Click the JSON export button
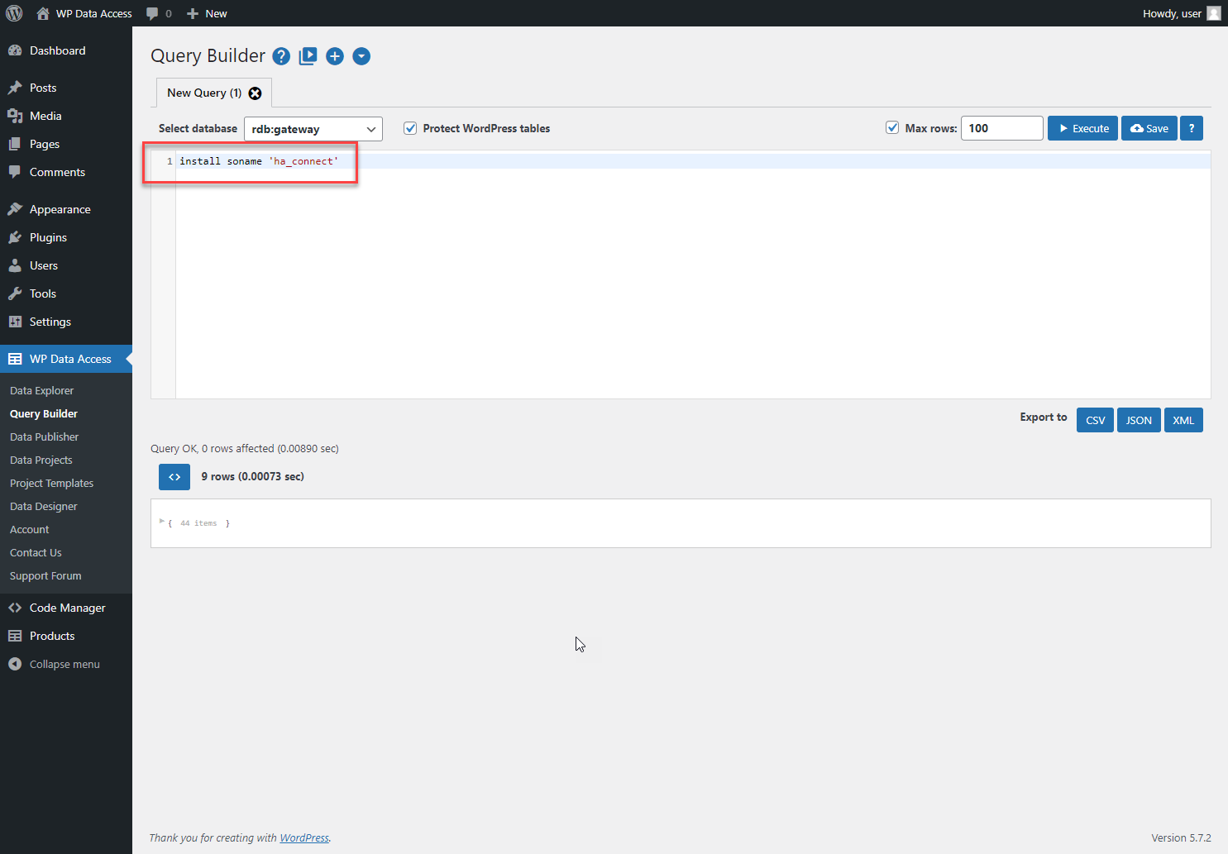 (1139, 420)
